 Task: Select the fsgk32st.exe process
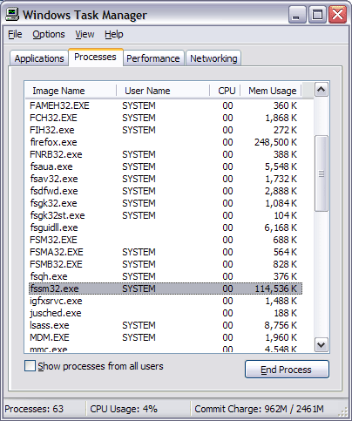166,215
